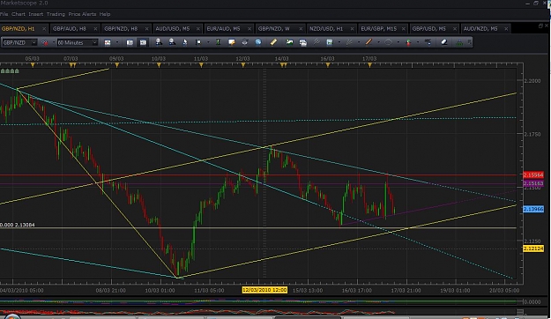Select the orange trend line tool
Viewport: 551px width, 319px height.
click(369, 42)
